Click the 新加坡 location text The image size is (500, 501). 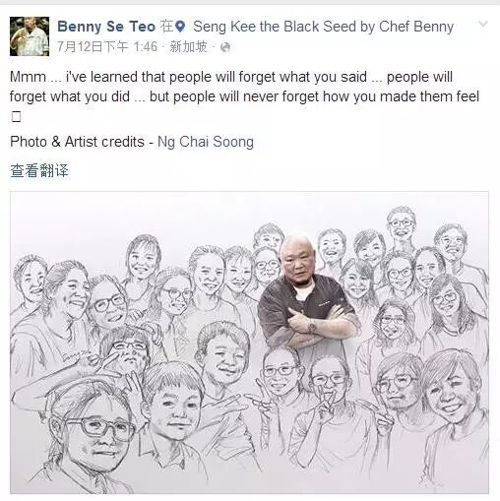(188, 47)
